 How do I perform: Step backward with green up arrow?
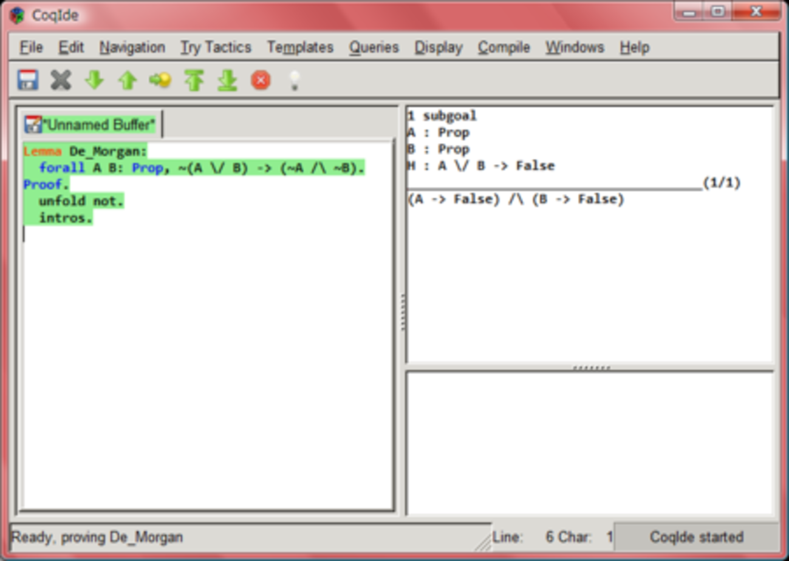click(x=127, y=80)
